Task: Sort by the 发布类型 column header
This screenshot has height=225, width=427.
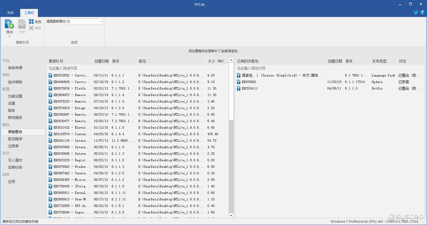Action: [x=384, y=61]
